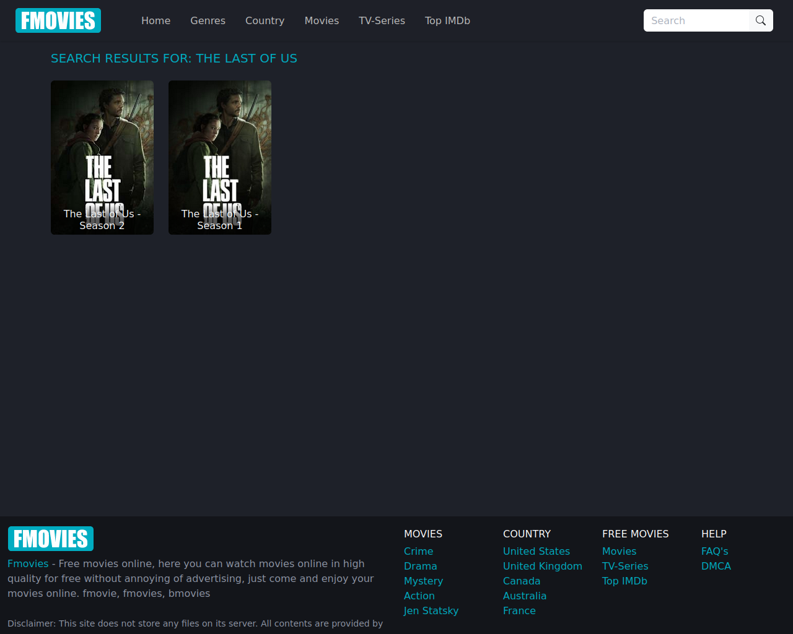Select France country link

tap(519, 610)
